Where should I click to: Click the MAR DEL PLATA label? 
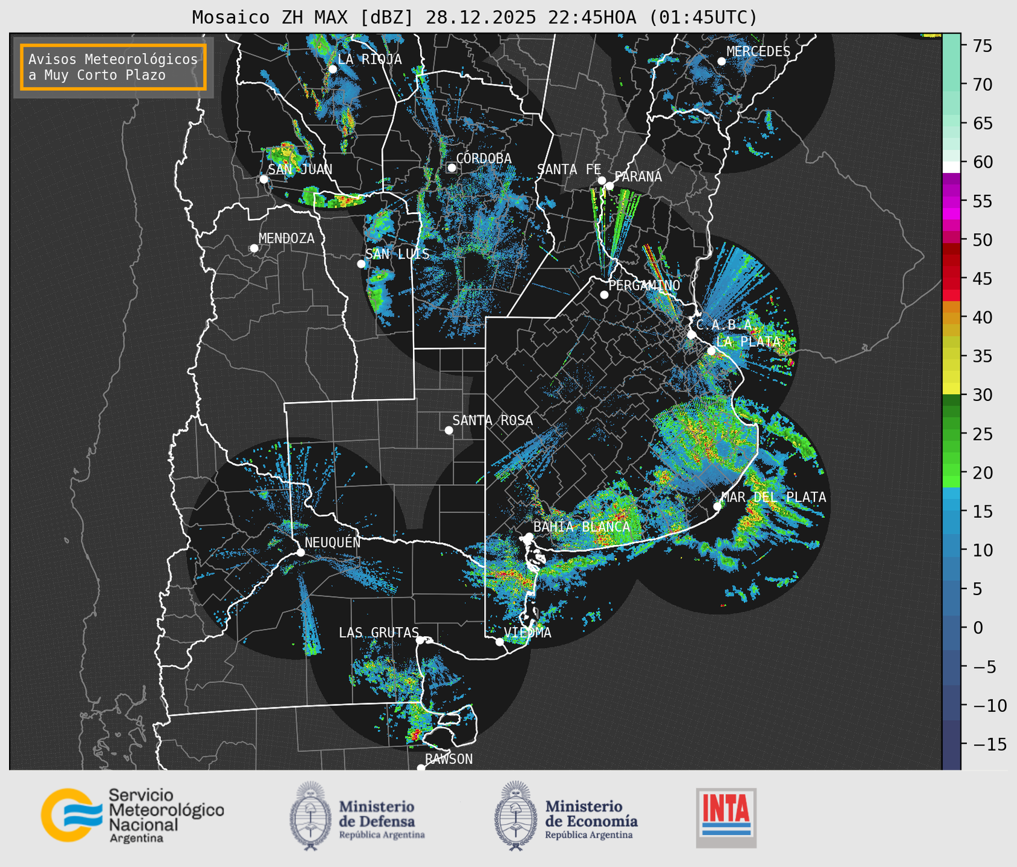pyautogui.click(x=773, y=497)
